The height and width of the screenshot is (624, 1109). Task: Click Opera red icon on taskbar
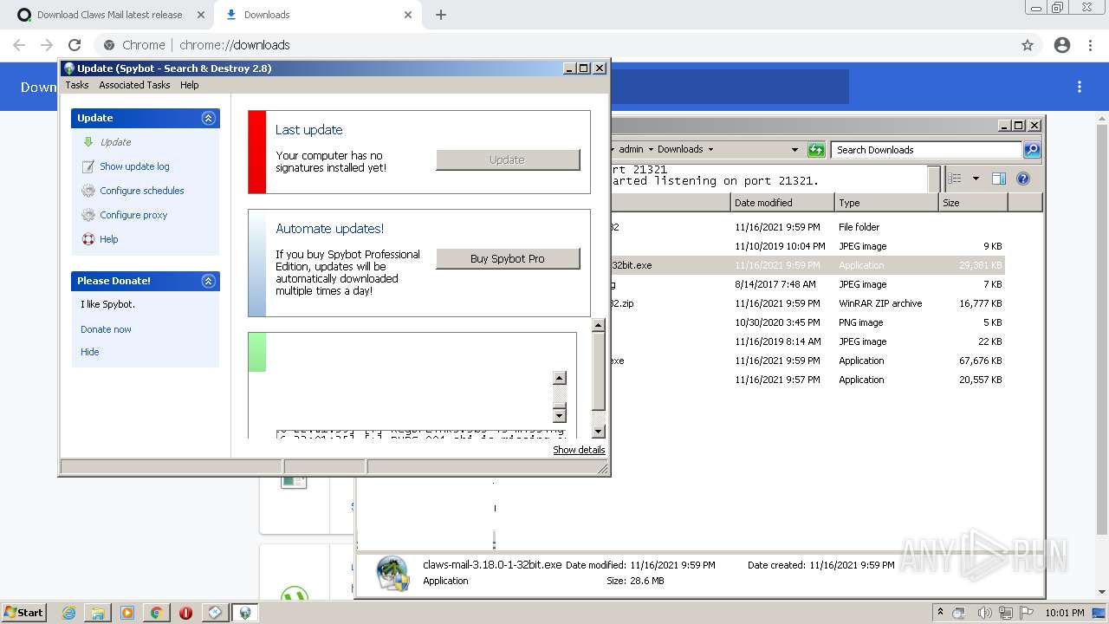[x=185, y=613]
